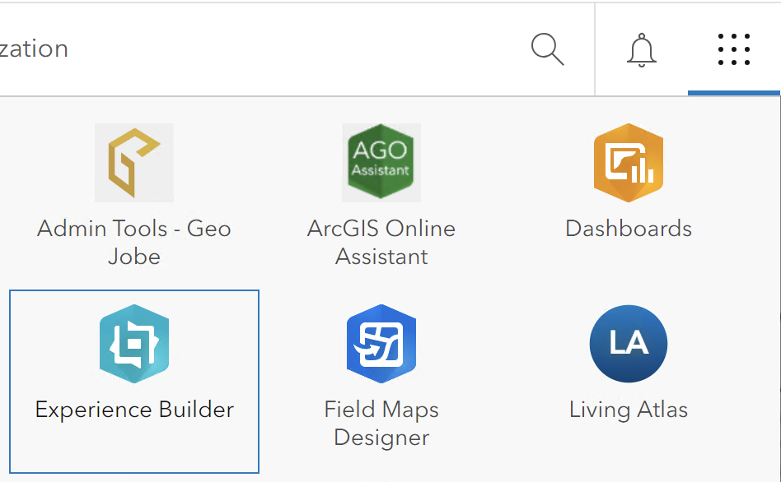This screenshot has width=781, height=482.
Task: Click the 'Living Atlas' label text
Action: 628,410
